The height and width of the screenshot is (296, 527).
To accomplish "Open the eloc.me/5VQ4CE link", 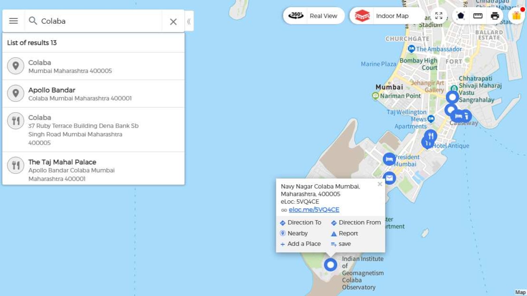I will 314,210.
